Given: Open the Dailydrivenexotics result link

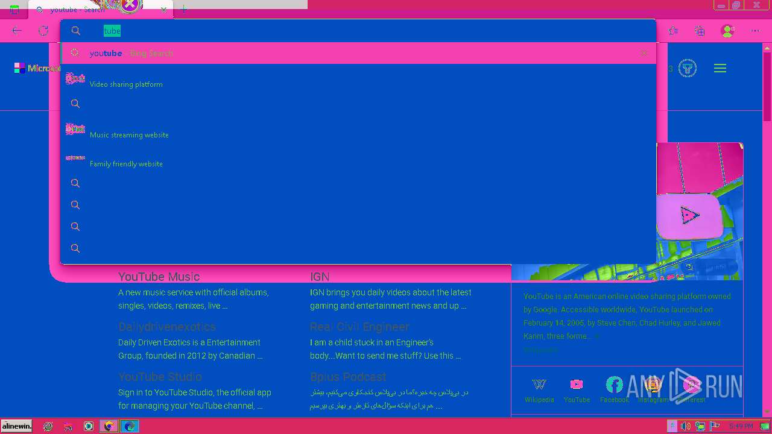Looking at the screenshot, I should point(167,327).
